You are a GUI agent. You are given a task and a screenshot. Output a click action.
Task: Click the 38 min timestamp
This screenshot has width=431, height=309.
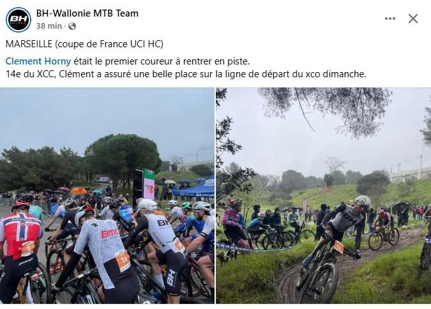49,26
